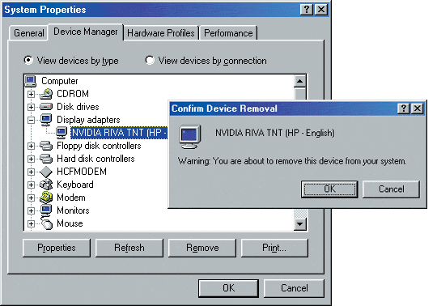
Task: Click OK at bottom of System Properties
Action: coord(228,288)
